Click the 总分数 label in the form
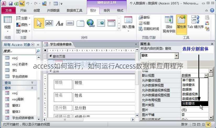 point(63,108)
